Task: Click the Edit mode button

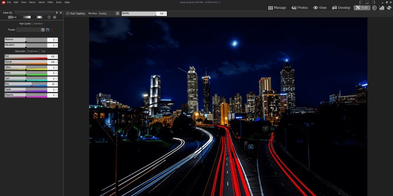Action: pos(362,8)
